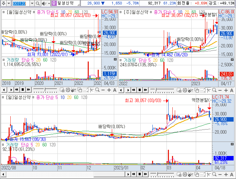Viewport: 236px width, 179px height.
Task: Adjust the monthly chart zoom slider
Action: coord(45,90)
